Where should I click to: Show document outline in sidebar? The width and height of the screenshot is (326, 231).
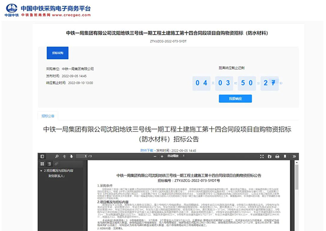[49, 164]
